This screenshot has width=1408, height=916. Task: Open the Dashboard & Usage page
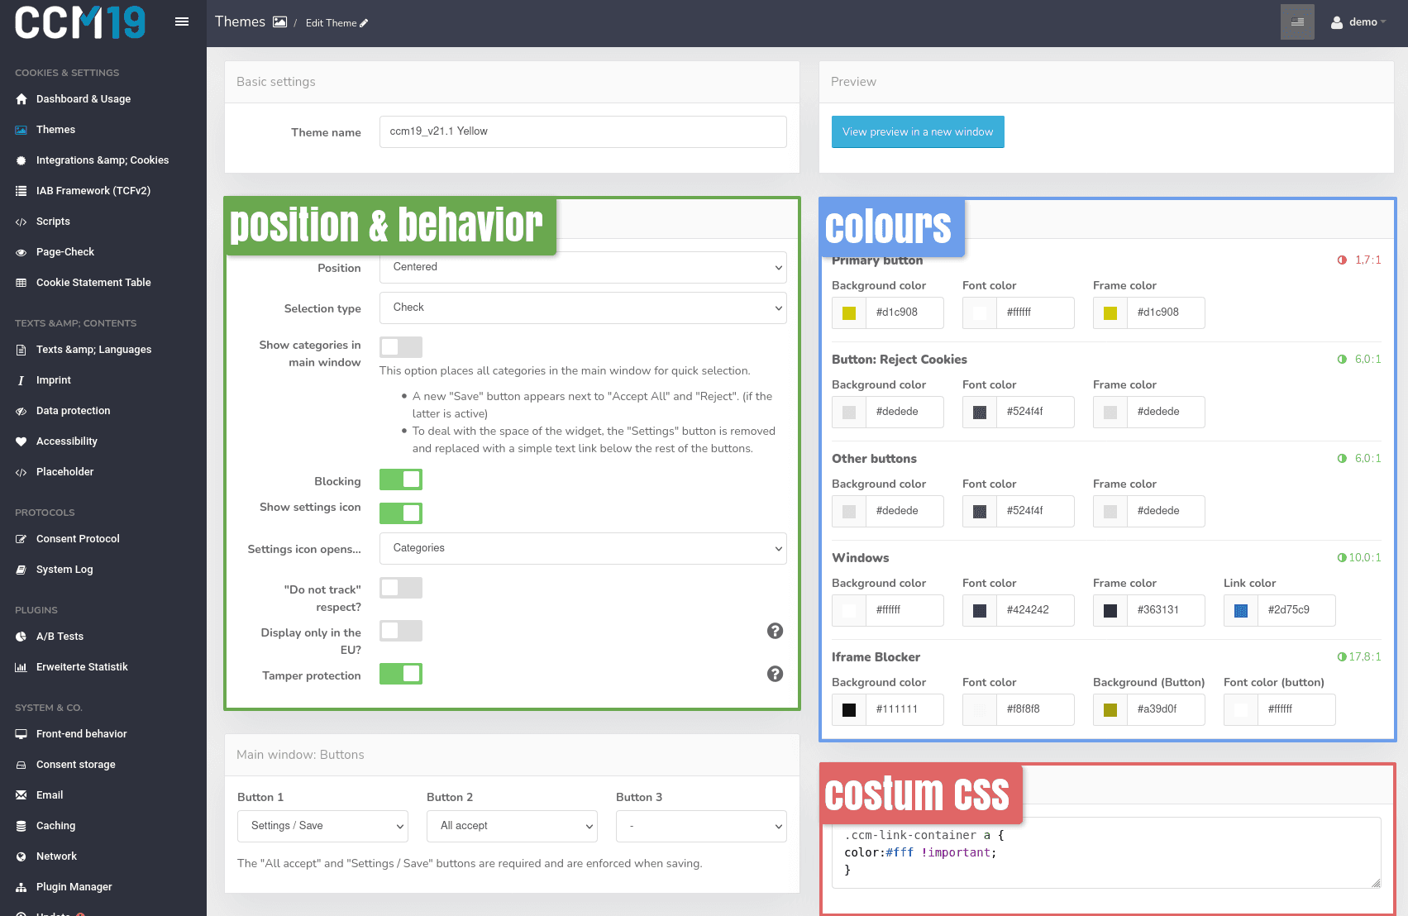[84, 98]
